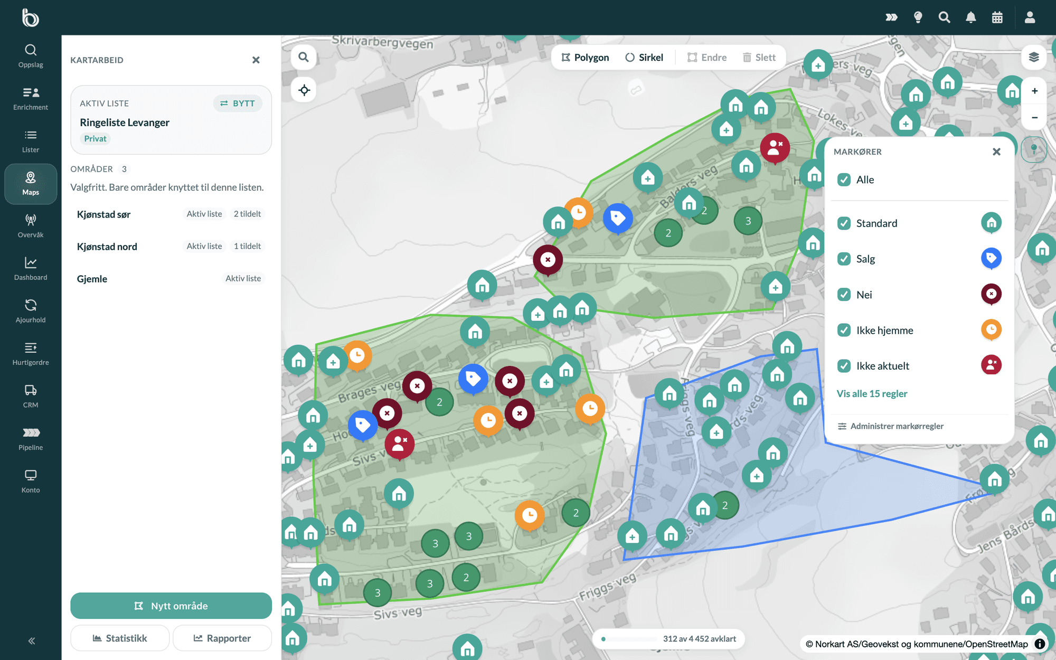Open CRM from the sidebar
Viewport: 1056px width, 660px height.
pos(31,397)
